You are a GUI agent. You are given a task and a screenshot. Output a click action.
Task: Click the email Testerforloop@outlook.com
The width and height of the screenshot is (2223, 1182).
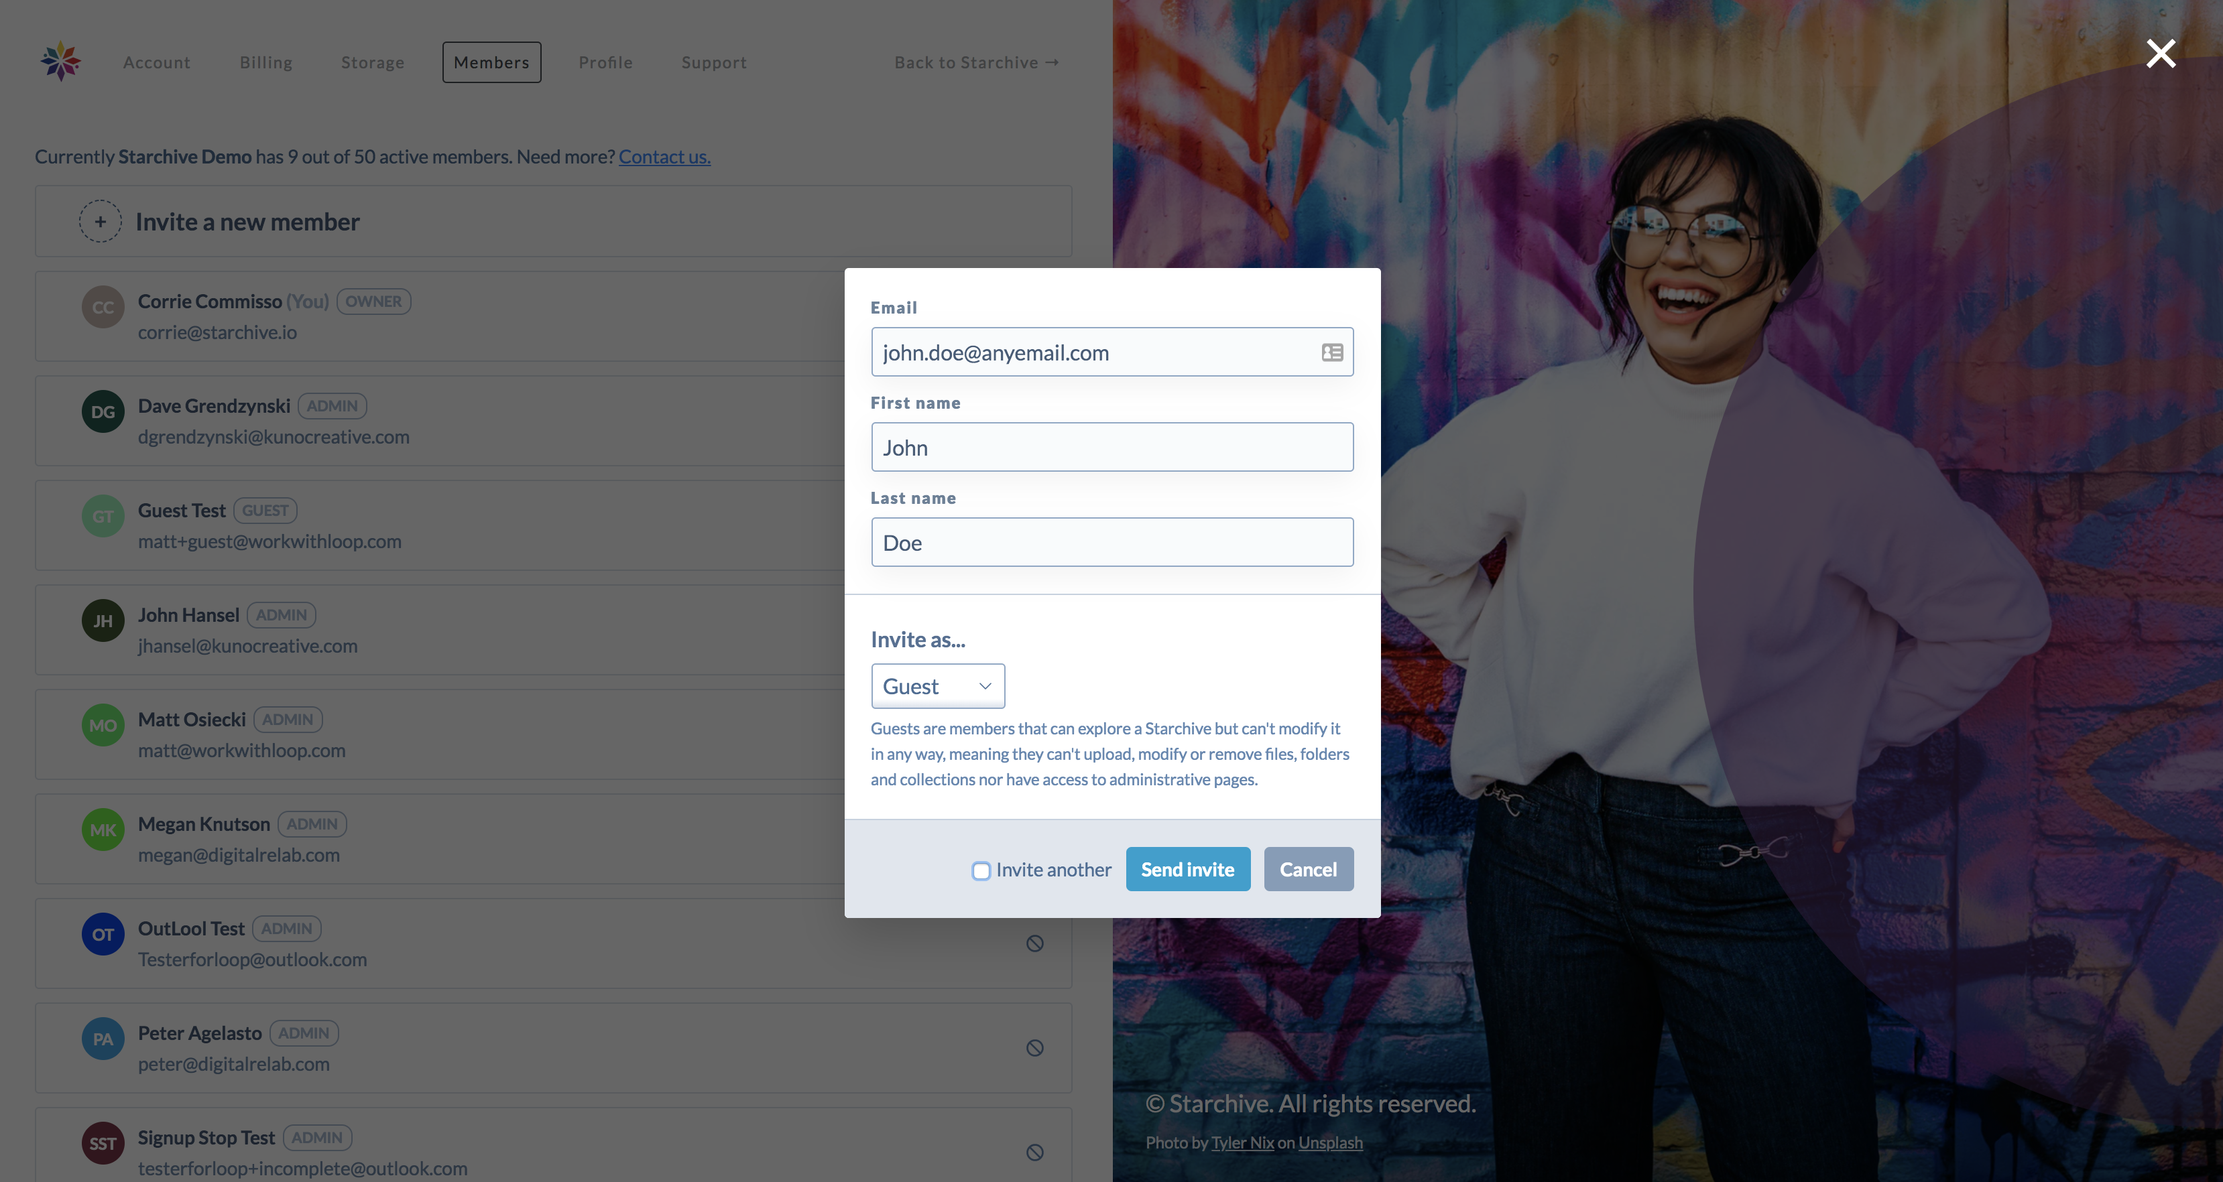[252, 959]
